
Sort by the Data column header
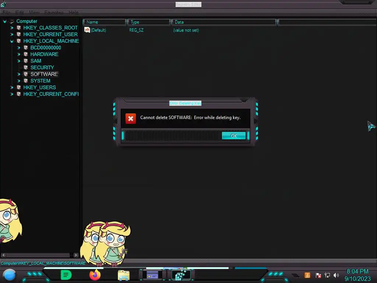[224, 22]
